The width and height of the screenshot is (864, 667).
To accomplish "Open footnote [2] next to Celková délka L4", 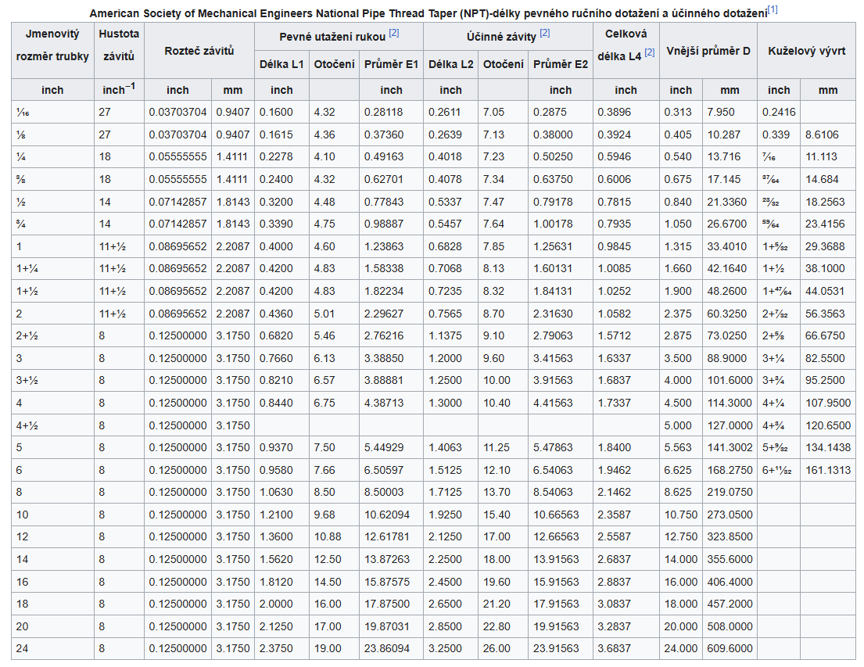I will coord(650,52).
